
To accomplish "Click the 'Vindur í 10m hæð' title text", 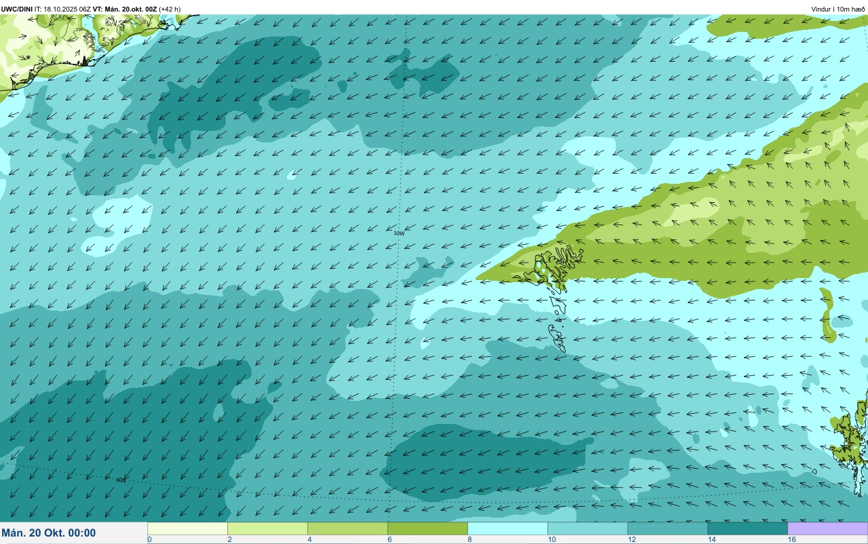I will click(838, 9).
